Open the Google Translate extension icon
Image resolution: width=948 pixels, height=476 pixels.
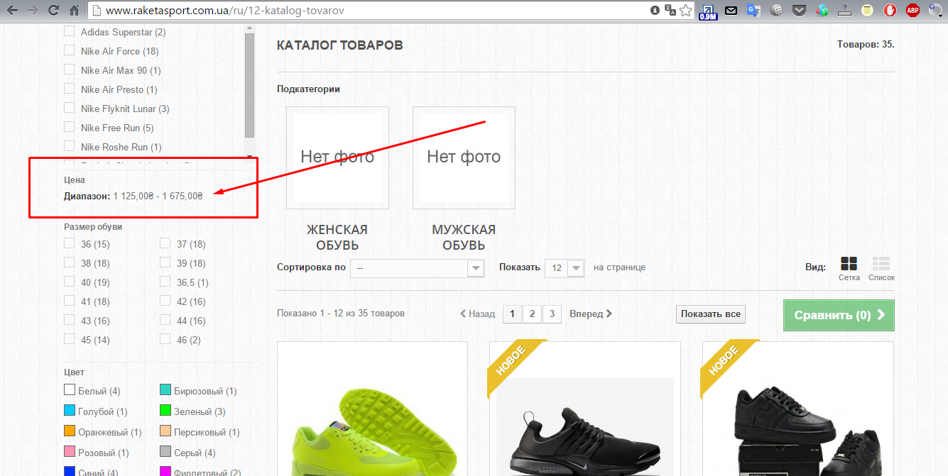click(753, 11)
